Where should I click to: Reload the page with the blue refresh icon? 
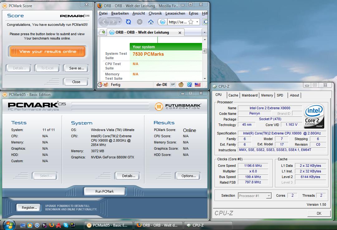point(128,22)
